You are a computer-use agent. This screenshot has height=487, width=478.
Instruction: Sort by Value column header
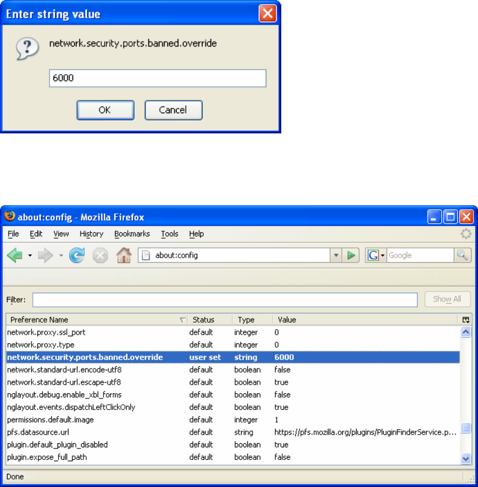(365, 320)
